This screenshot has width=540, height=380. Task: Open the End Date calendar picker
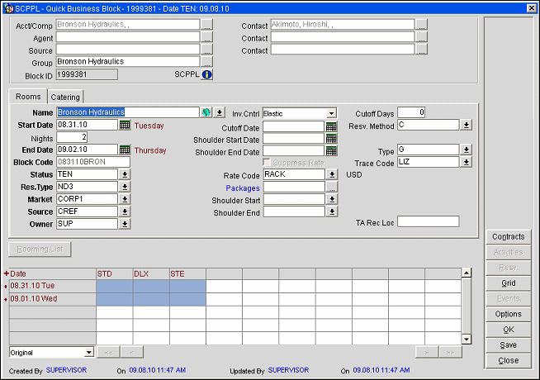click(126, 150)
